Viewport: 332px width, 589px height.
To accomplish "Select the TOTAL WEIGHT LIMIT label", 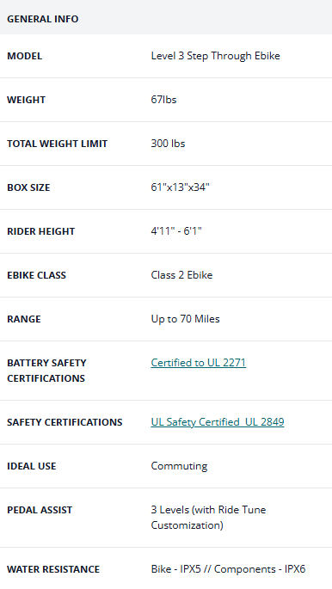I will (x=57, y=144).
